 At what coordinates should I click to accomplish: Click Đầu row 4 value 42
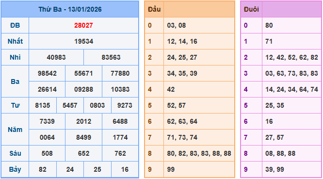pyautogui.click(x=171, y=89)
